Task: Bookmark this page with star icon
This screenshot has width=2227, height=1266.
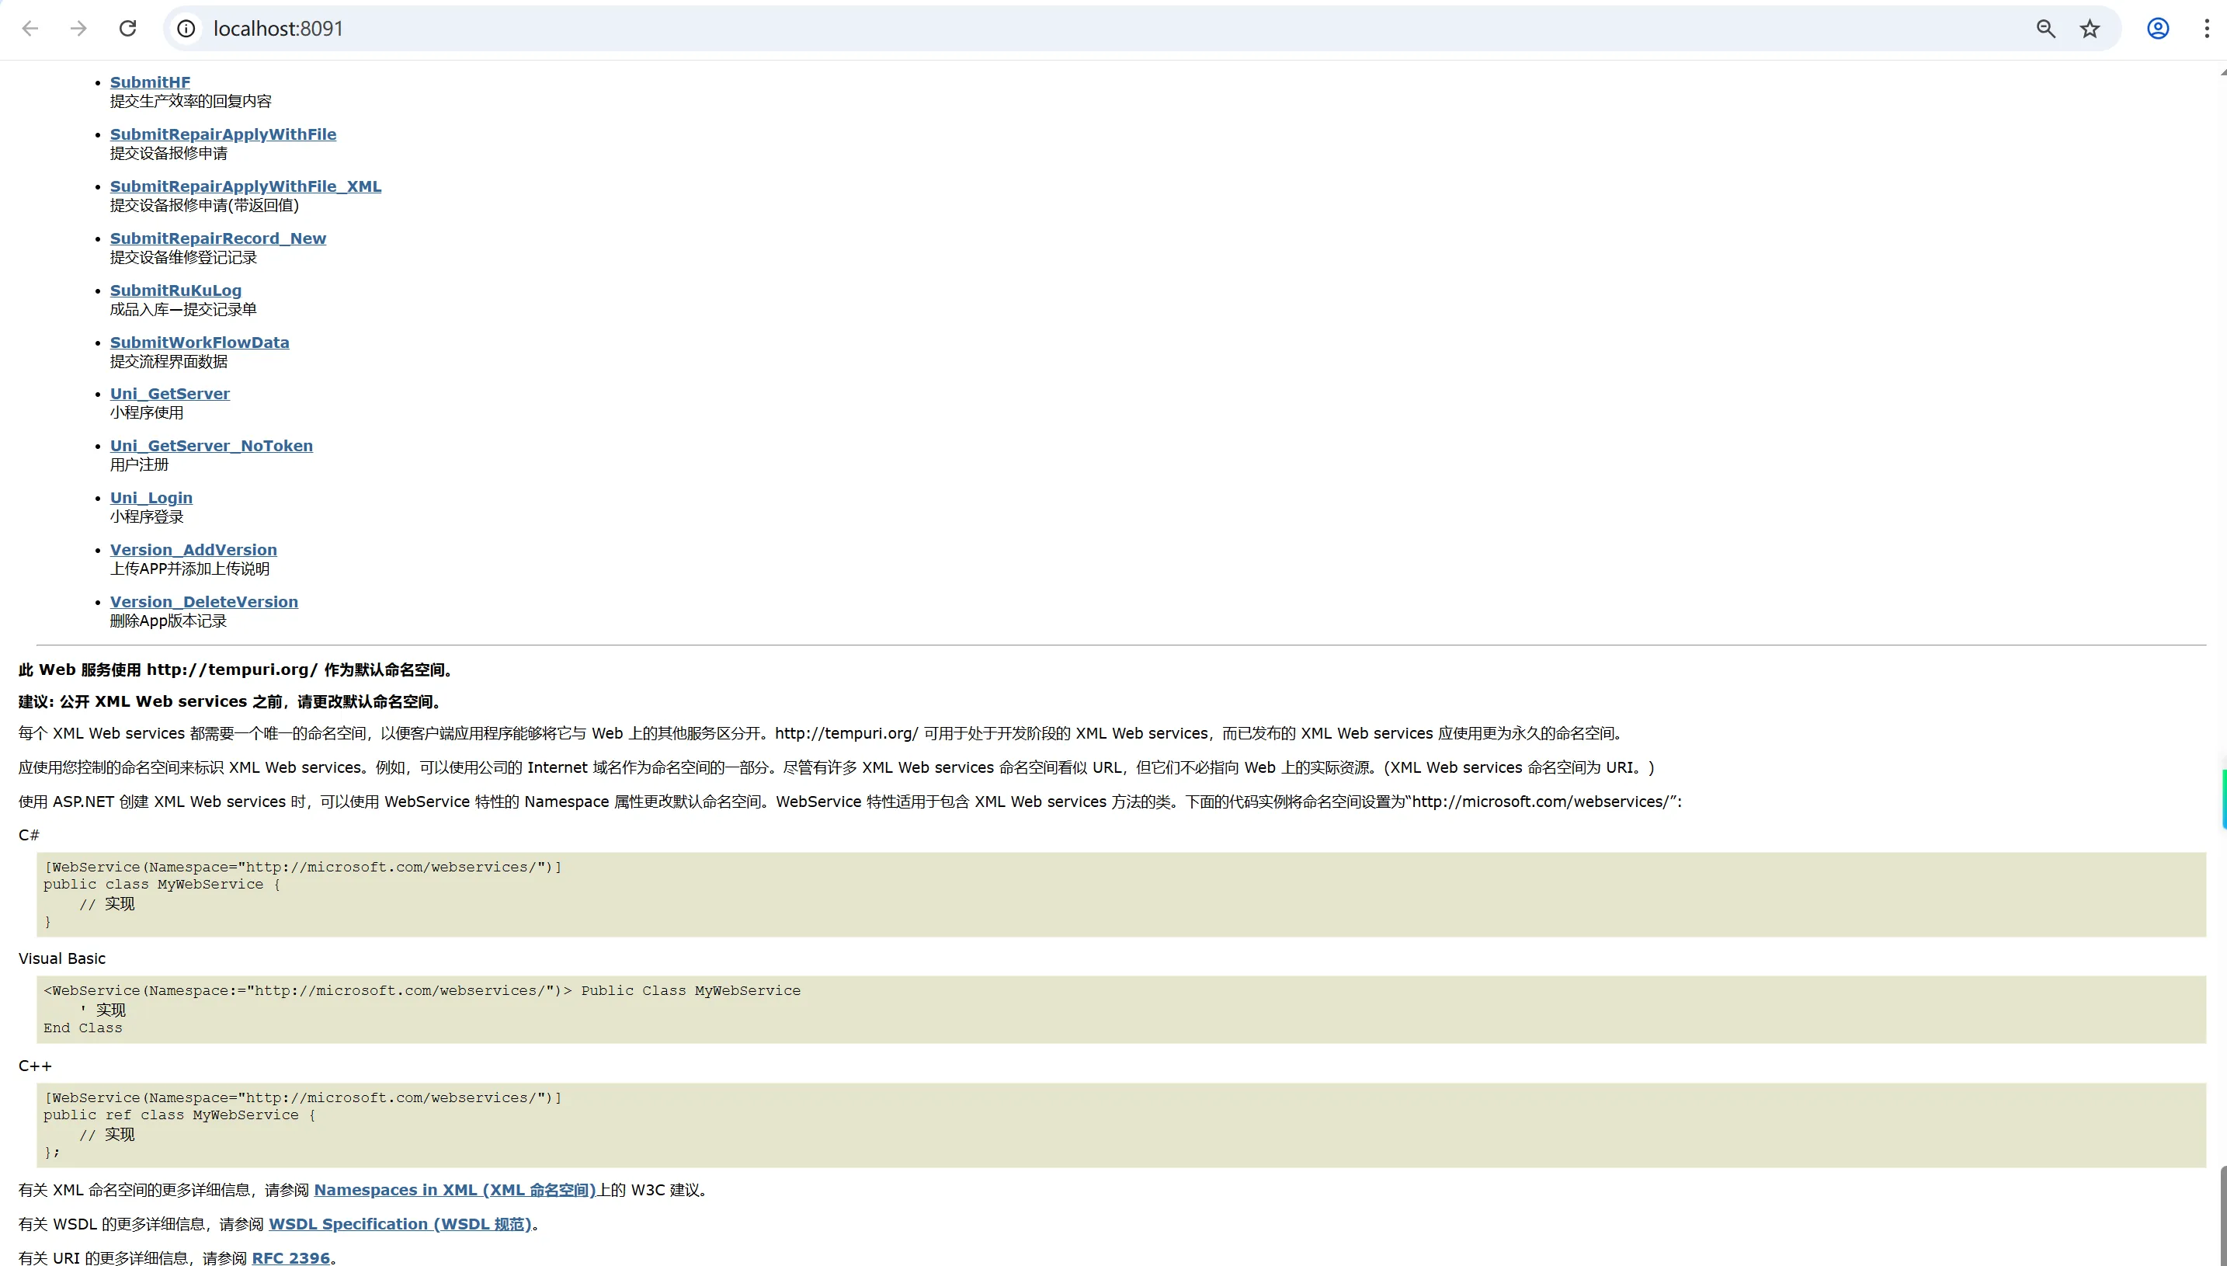Action: pos(2090,29)
